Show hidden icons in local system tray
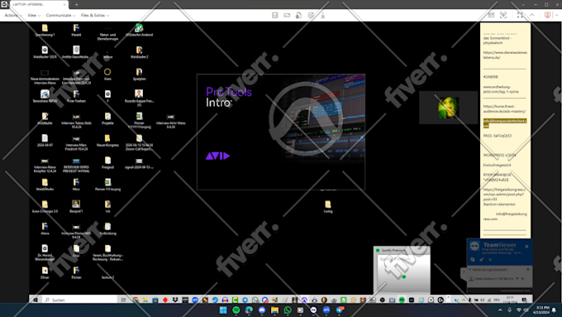562x317 pixels. (x=500, y=310)
